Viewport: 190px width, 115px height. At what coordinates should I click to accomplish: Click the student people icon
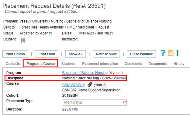point(23,40)
